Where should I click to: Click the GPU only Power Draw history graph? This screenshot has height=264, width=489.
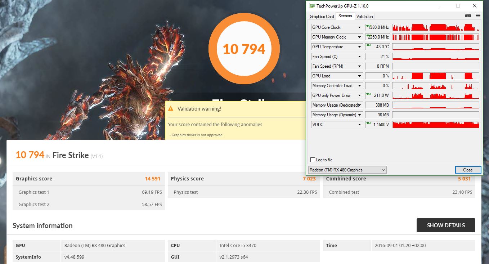(x=435, y=95)
